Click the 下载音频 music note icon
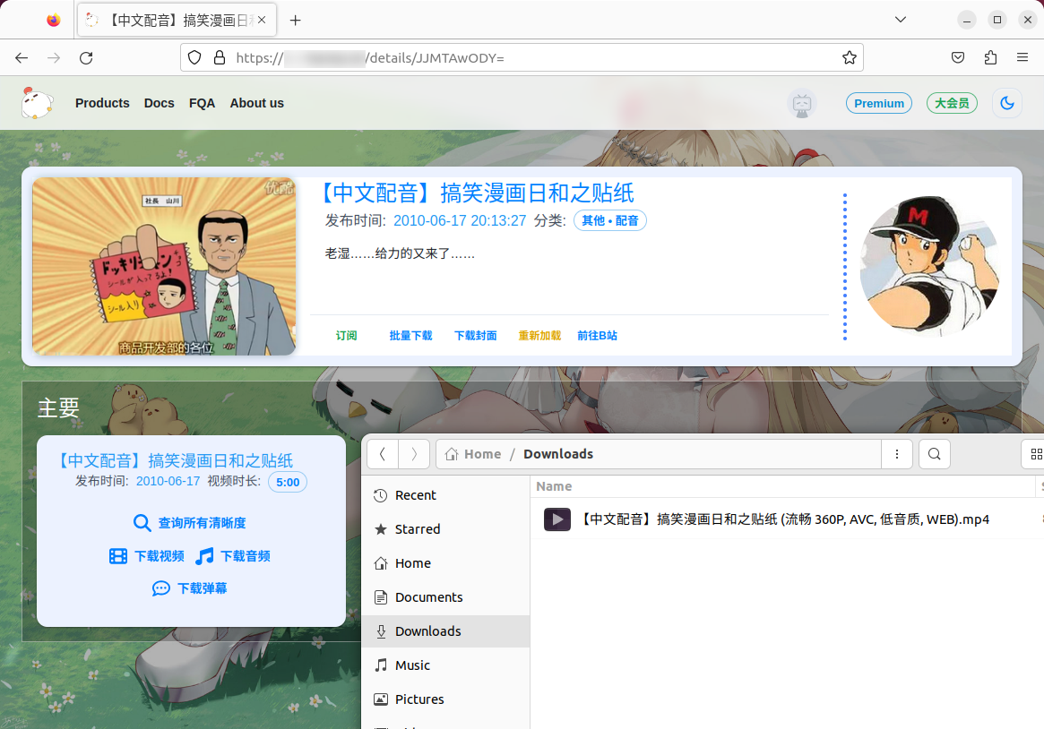The width and height of the screenshot is (1044, 729). 204,556
